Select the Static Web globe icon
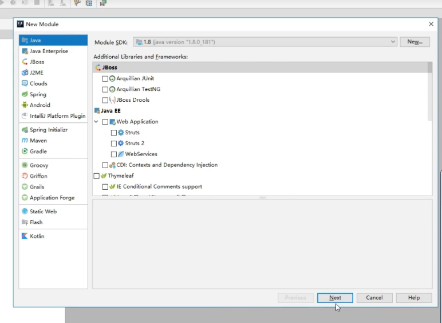 25,212
